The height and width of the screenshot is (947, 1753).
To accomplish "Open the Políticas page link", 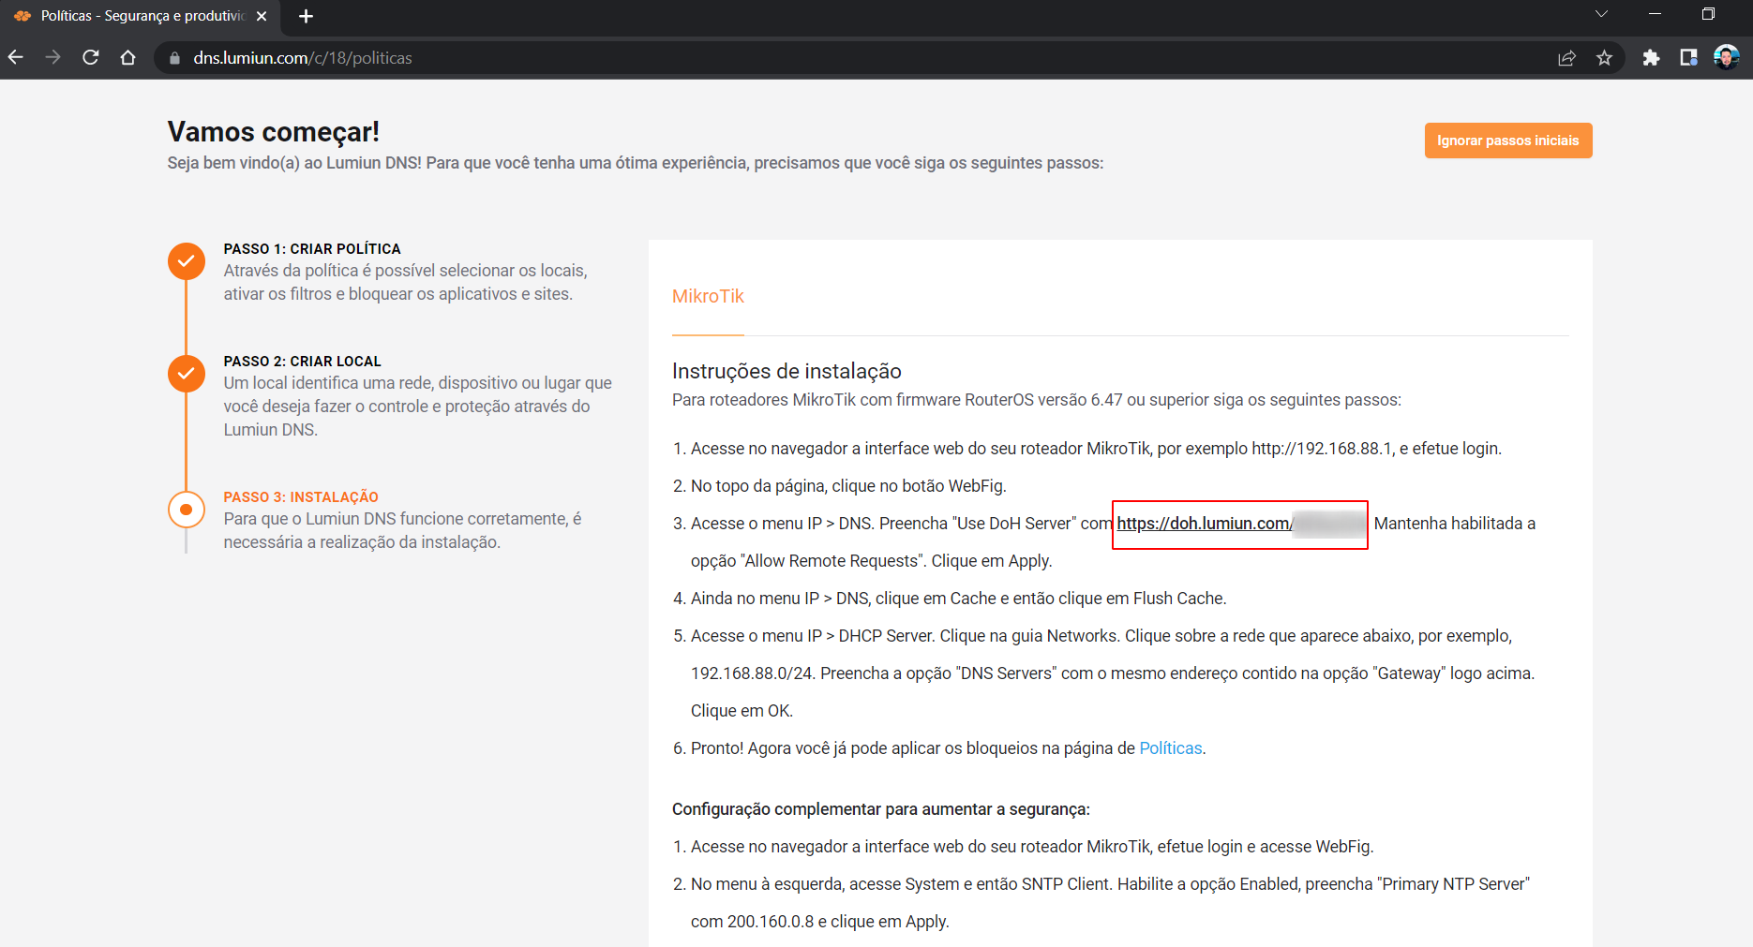I will [x=1170, y=748].
